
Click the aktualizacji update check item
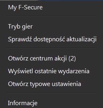click(52, 39)
